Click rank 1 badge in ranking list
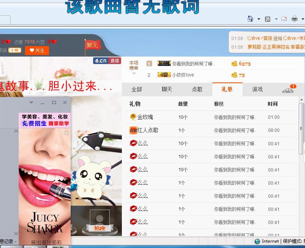 click(x=149, y=64)
